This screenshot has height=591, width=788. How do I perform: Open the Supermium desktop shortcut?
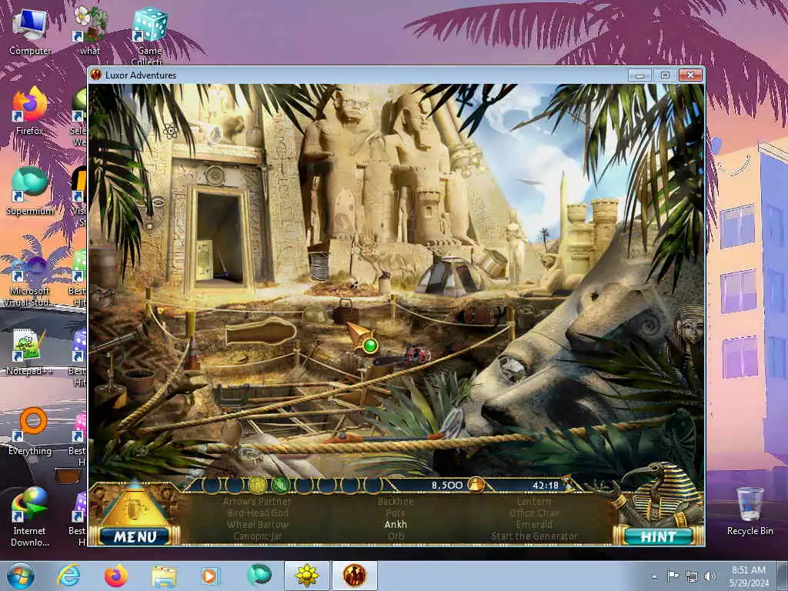tap(30, 191)
